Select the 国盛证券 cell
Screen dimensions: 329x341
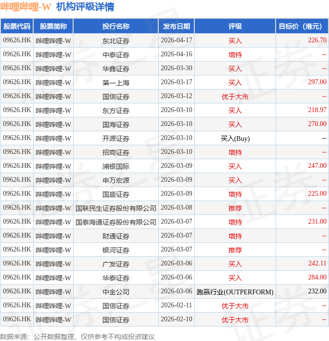pos(116,194)
